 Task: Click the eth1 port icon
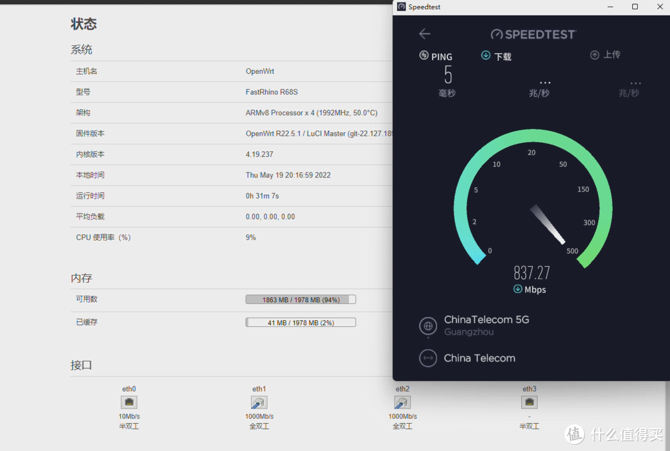pyautogui.click(x=259, y=402)
